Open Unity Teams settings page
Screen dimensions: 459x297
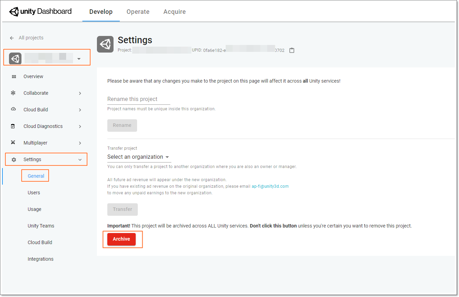click(x=41, y=226)
